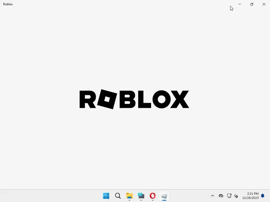Minimize the Roblox window
This screenshot has width=270, height=202.
[x=240, y=4]
